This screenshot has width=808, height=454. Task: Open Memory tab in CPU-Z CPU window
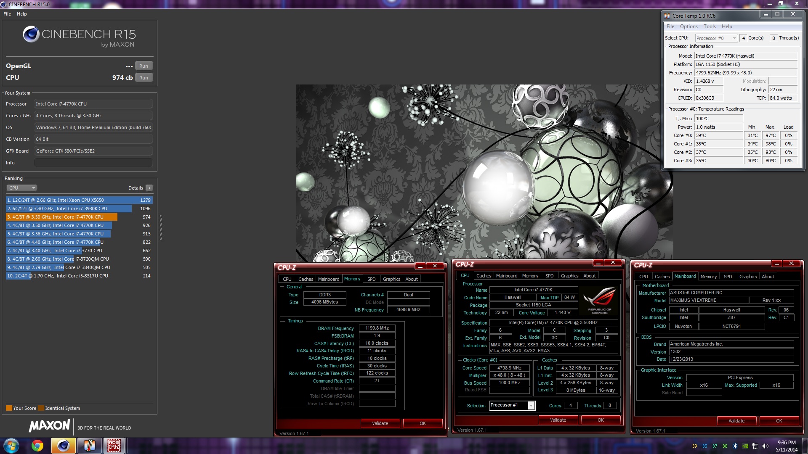pyautogui.click(x=530, y=276)
